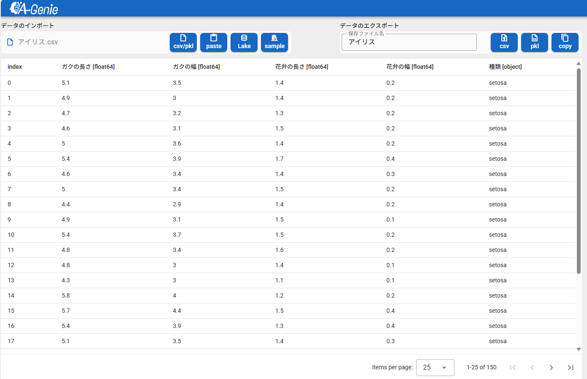Click the index column header
This screenshot has width=587, height=379.
pyautogui.click(x=15, y=67)
